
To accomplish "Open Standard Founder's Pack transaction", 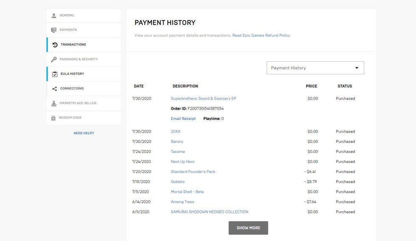I will [193, 172].
